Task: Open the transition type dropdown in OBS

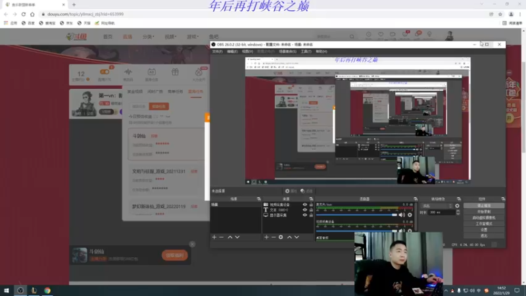Action: click(x=437, y=206)
